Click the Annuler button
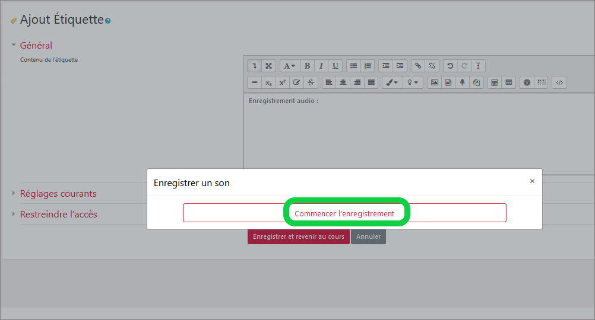 (x=368, y=236)
